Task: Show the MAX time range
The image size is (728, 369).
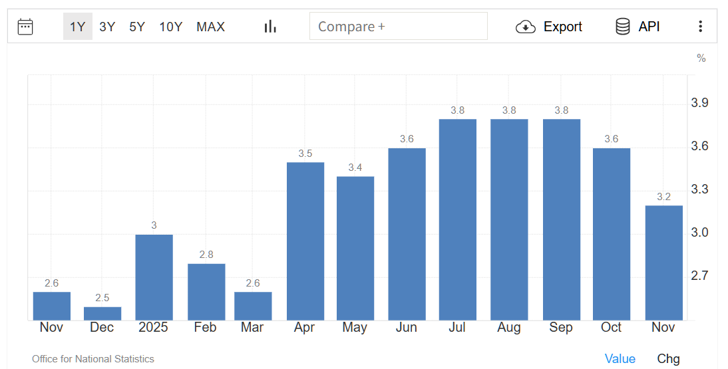Action: click(x=210, y=27)
